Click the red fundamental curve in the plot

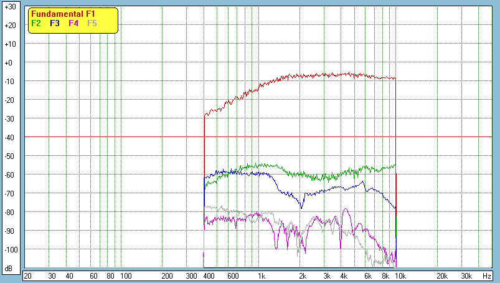tap(311, 75)
